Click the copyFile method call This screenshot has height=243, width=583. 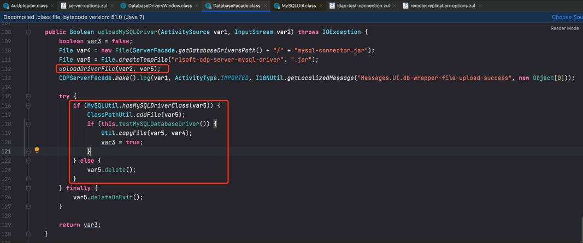[x=132, y=133]
